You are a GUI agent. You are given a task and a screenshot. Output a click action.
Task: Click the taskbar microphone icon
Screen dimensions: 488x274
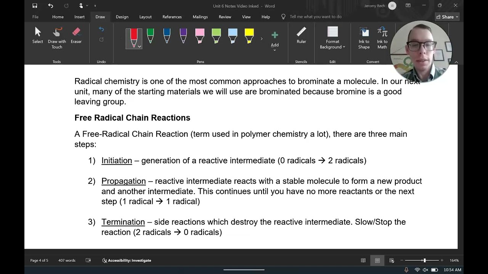point(406,270)
